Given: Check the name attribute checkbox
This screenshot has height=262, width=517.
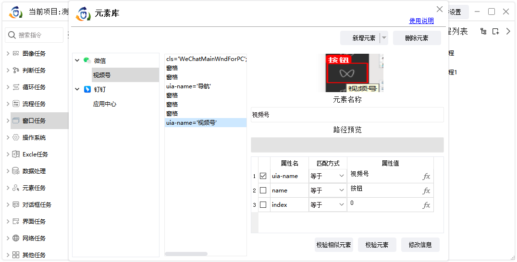Looking at the screenshot, I should [x=263, y=190].
